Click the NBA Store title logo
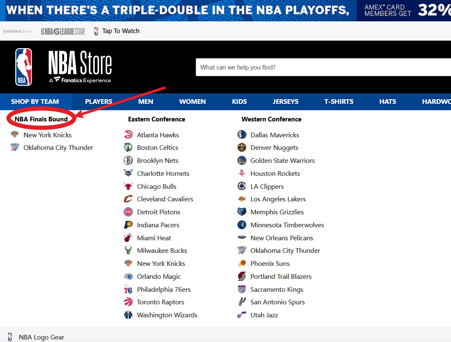This screenshot has height=342, width=451. 80,67
